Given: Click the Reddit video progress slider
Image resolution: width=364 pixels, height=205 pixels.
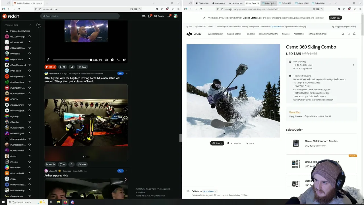Looking at the screenshot, I should (x=72, y=60).
